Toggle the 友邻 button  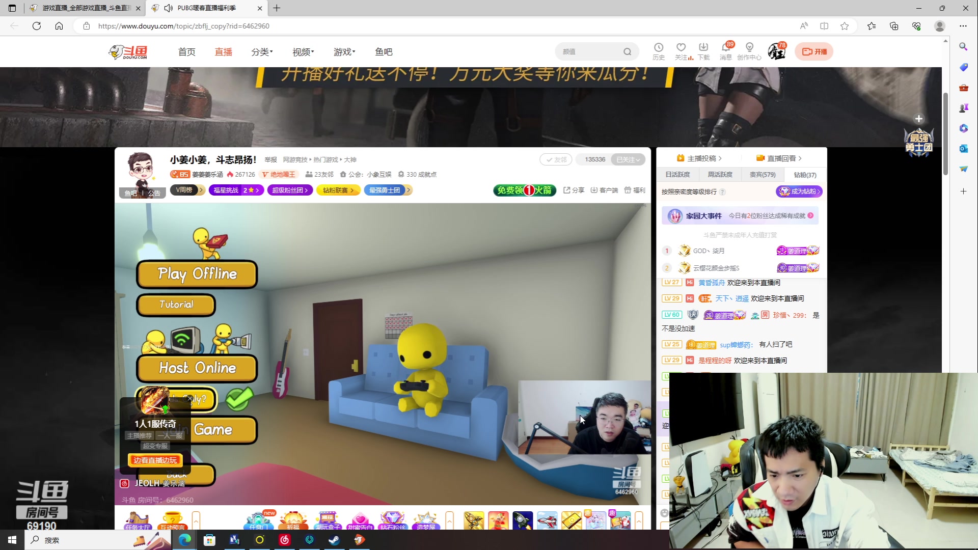coord(556,159)
